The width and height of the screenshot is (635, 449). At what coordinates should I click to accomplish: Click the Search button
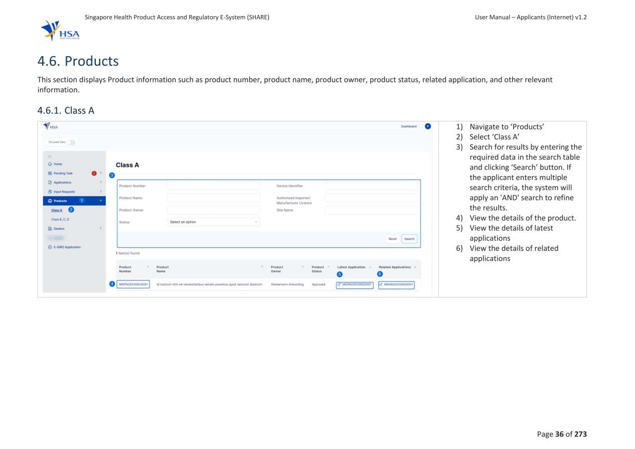pos(409,239)
